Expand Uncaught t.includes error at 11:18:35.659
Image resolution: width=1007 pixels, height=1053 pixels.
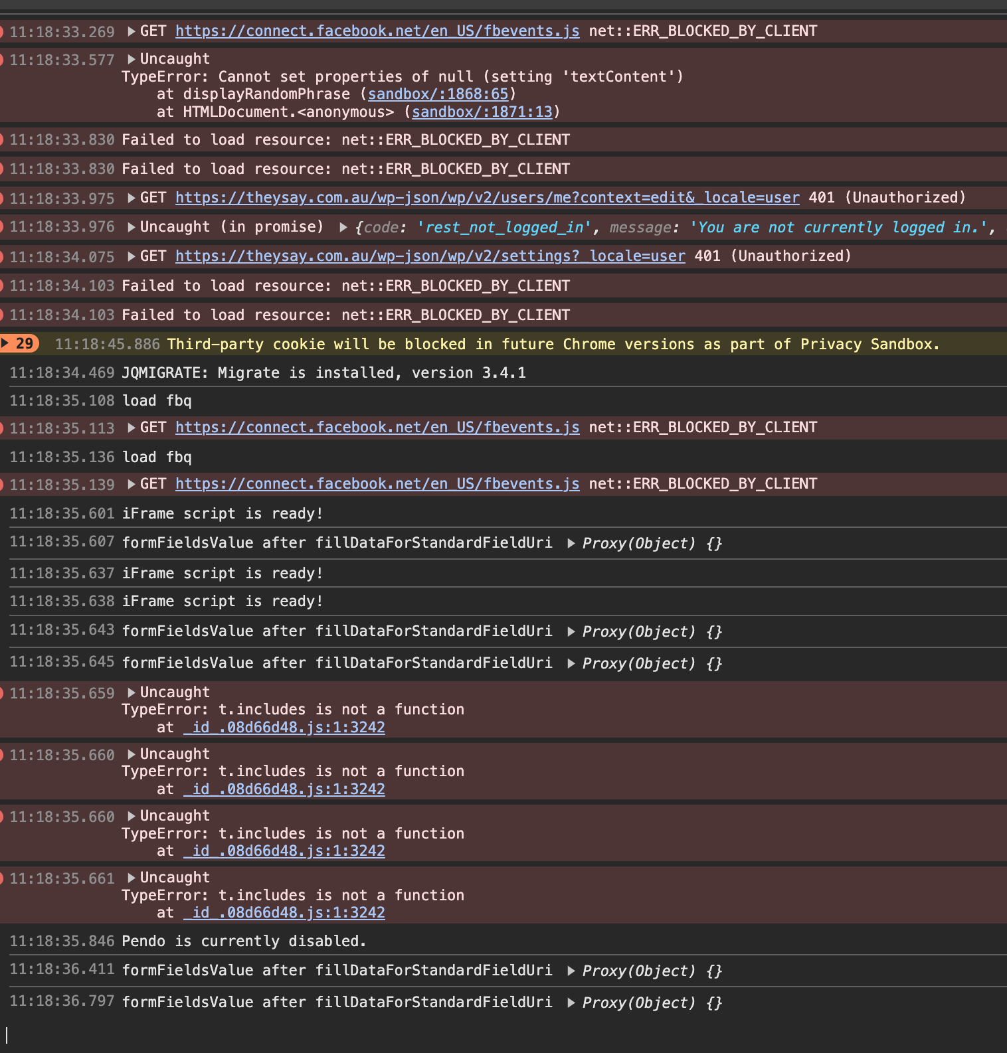coord(132,692)
